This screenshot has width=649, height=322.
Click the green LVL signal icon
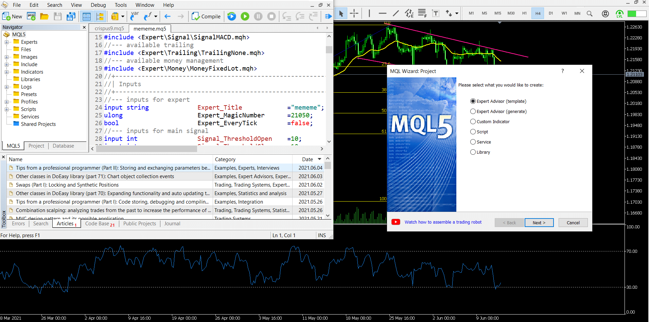pos(619,14)
